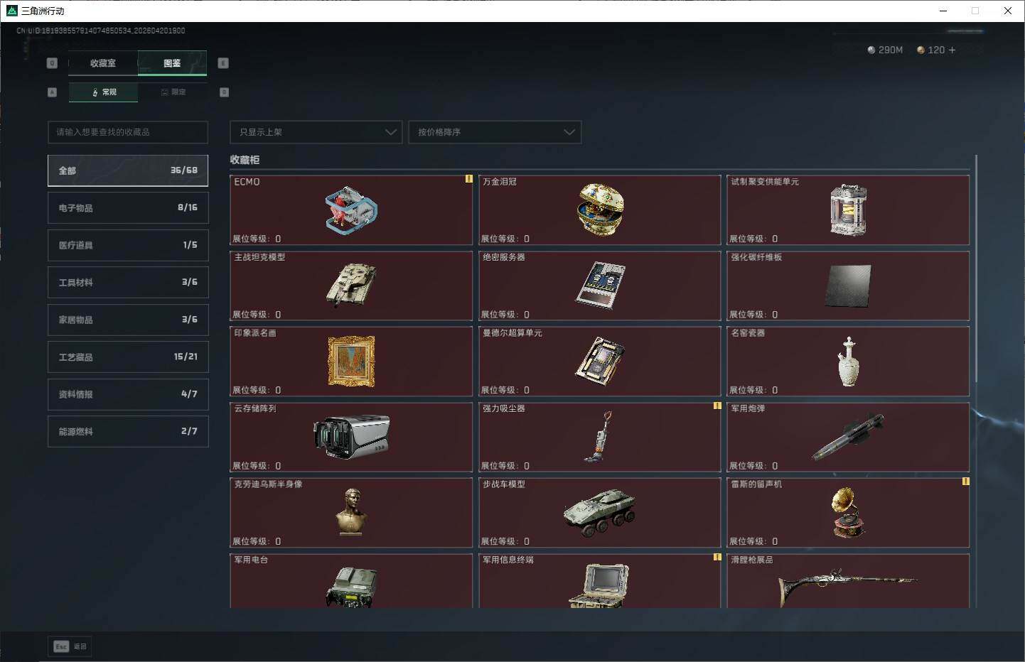1025x662 pixels.
Task: Choose the 常规 sub-tab
Action: coord(104,92)
